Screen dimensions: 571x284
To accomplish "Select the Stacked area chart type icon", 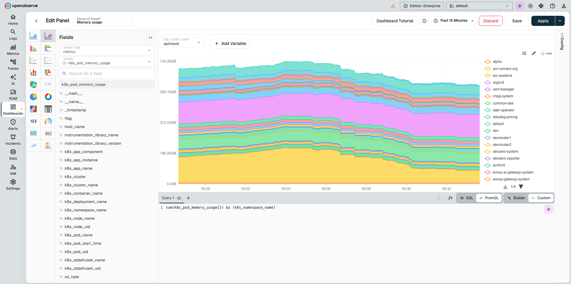I will (48, 36).
